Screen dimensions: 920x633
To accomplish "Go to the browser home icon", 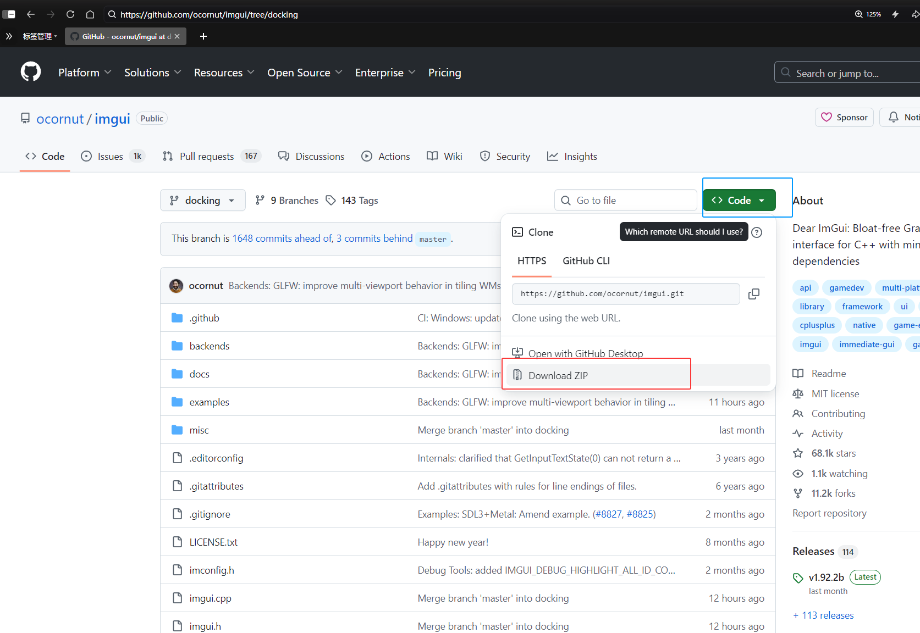I will coord(90,14).
